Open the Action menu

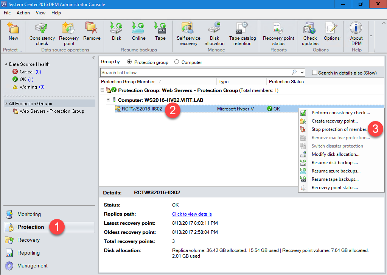click(x=23, y=13)
